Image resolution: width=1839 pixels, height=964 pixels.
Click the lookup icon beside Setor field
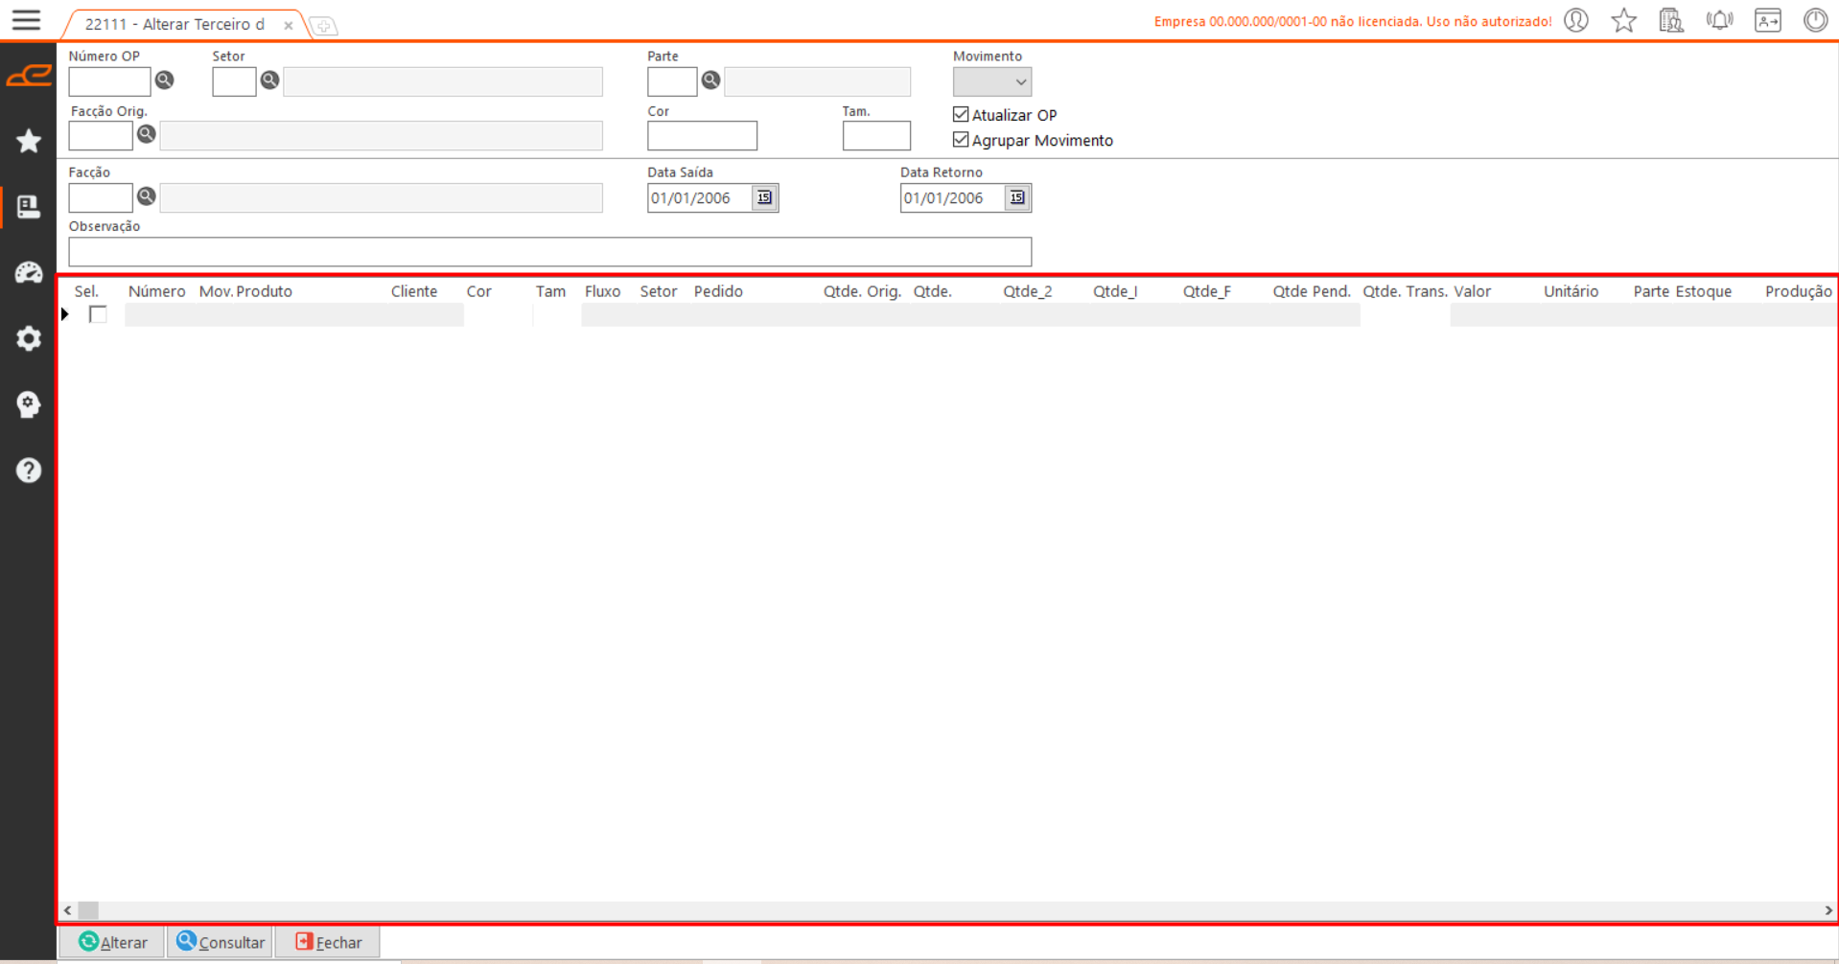[269, 80]
